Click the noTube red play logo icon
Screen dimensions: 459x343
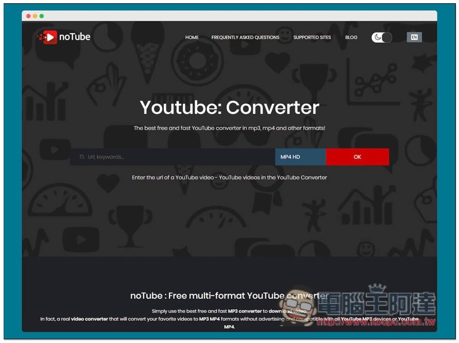coord(48,37)
